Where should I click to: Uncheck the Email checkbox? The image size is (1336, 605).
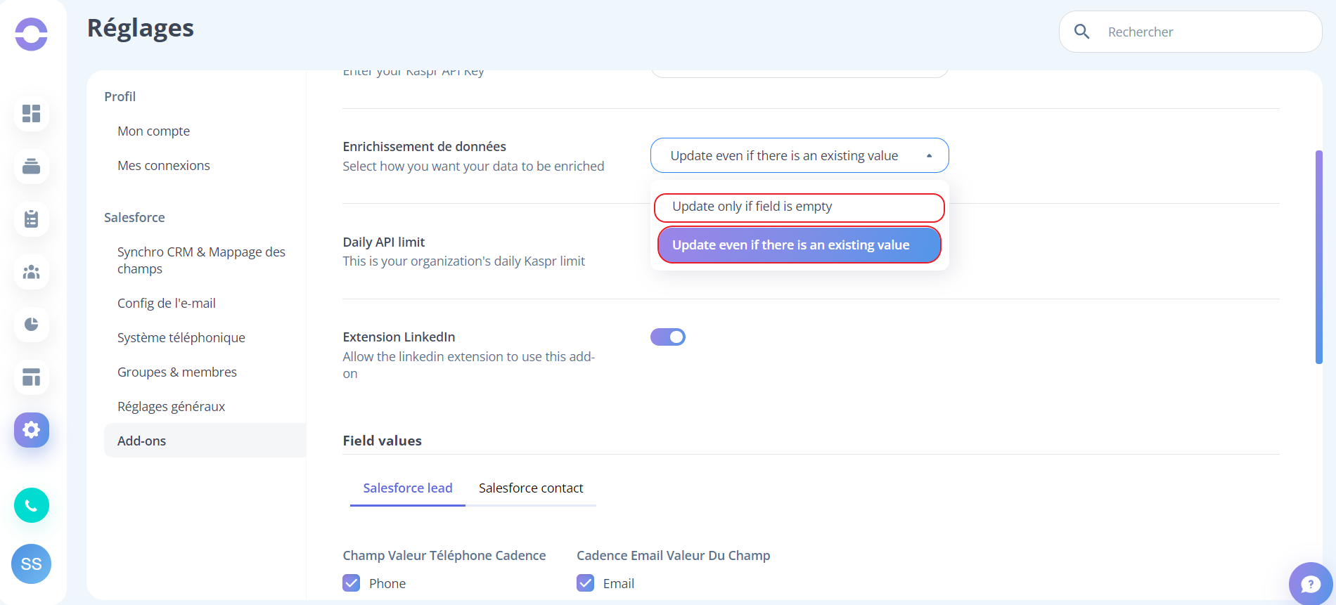(586, 583)
